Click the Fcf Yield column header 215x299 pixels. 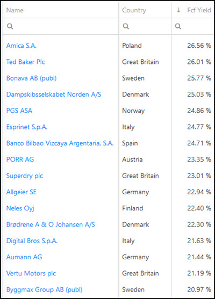[199, 10]
